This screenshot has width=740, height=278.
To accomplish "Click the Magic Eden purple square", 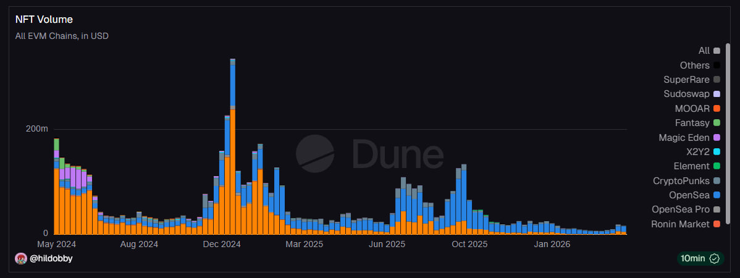I will click(x=717, y=137).
